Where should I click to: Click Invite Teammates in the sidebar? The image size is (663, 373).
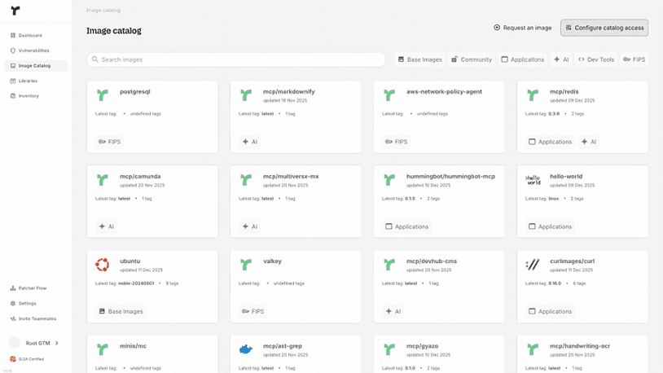[x=36, y=319]
